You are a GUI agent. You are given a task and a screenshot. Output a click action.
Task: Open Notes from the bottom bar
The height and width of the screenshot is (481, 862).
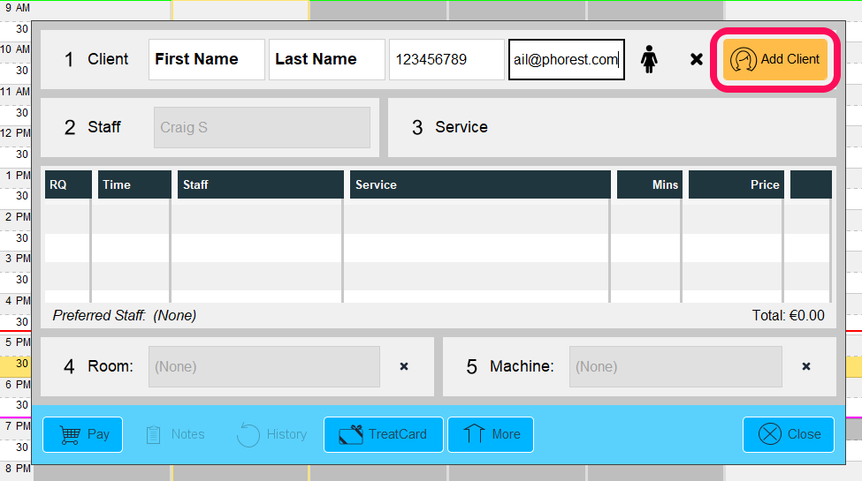click(175, 434)
